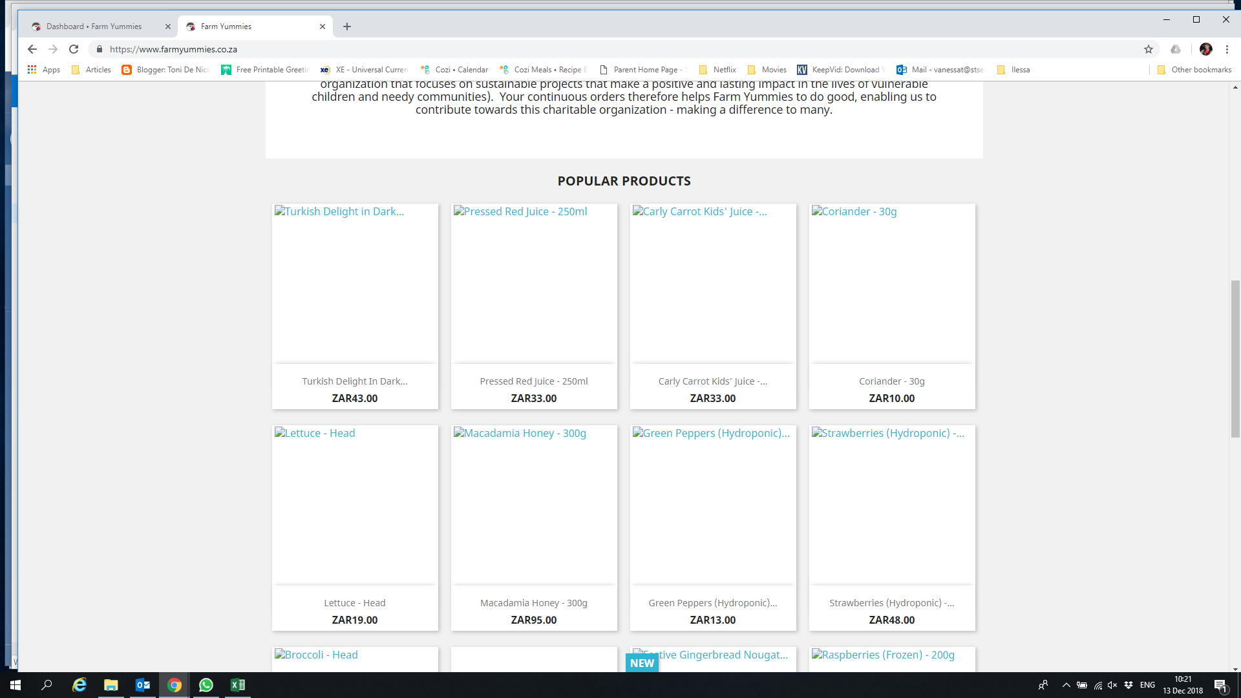1241x698 pixels.
Task: Open the Movies bookmark folder
Action: 767,70
